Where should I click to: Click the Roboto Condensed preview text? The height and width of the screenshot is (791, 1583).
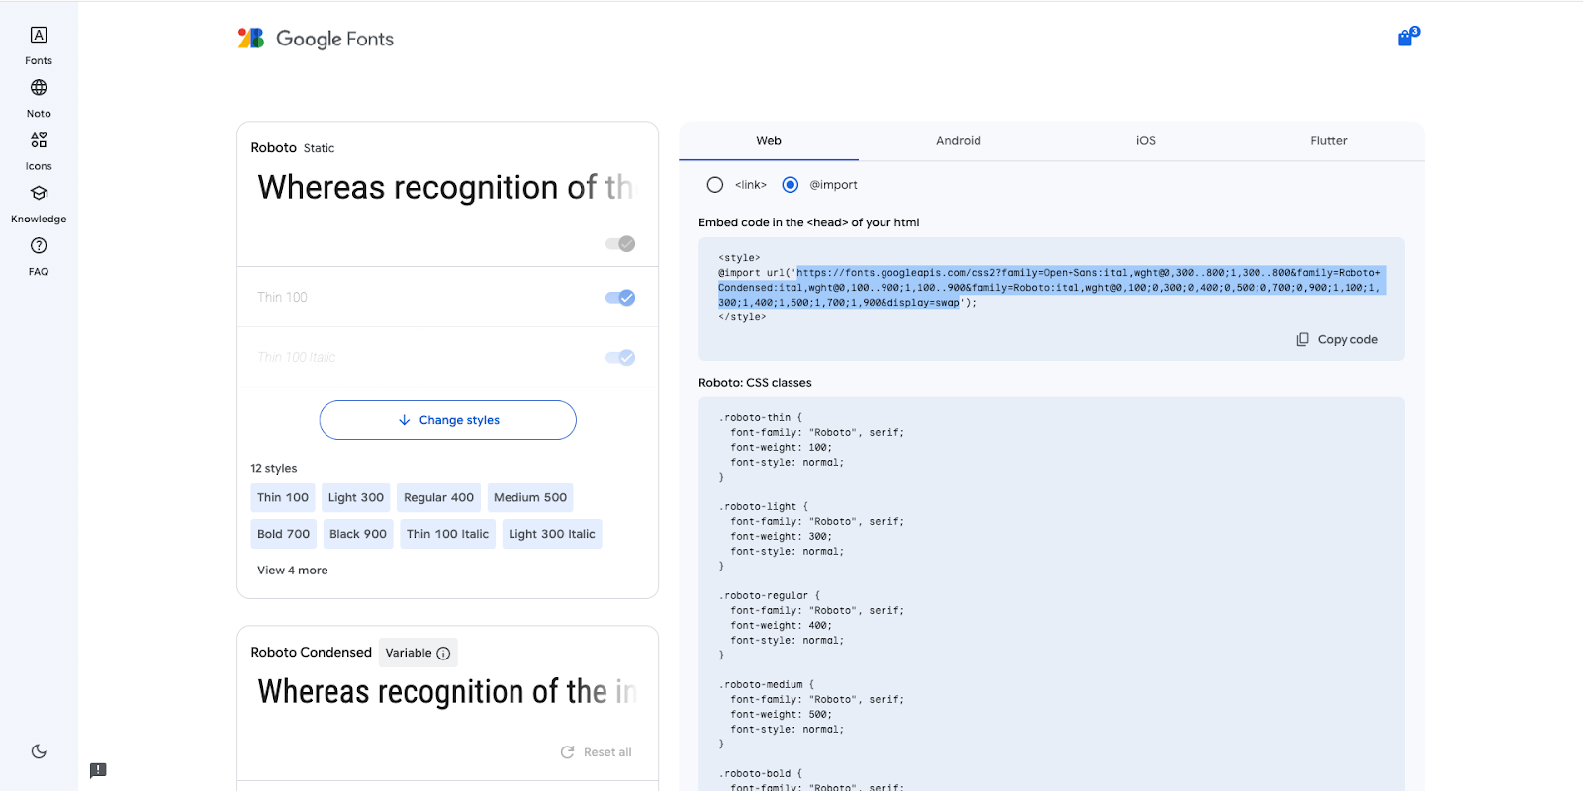click(x=446, y=692)
